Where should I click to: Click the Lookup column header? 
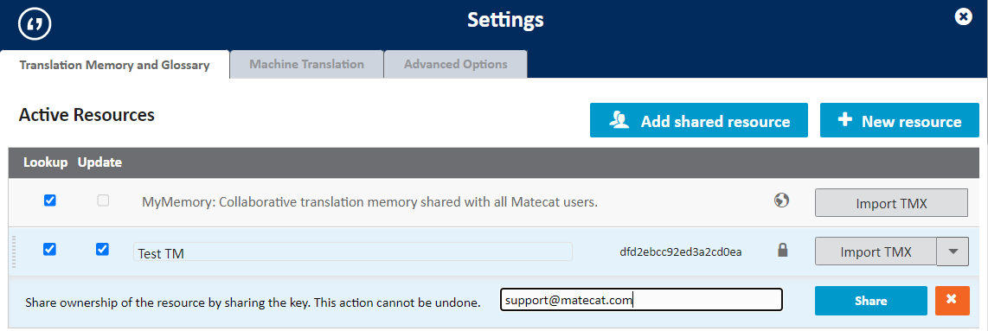point(45,162)
